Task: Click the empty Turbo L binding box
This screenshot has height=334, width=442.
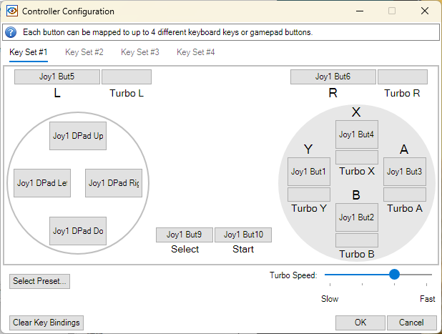Action: point(127,77)
